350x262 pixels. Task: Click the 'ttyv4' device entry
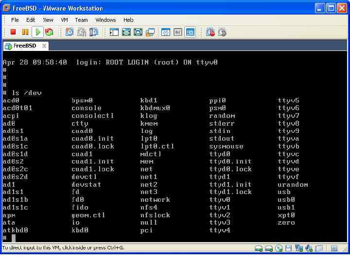pos(220,230)
